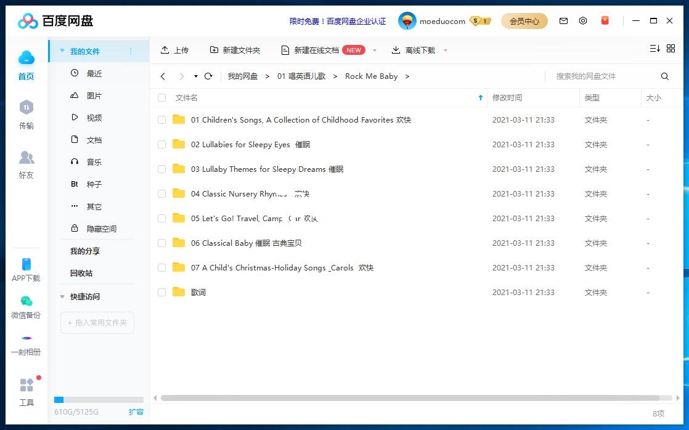Viewport: 689px width, 430px height.
Task: Open the 传输 transfer panel icon
Action: pyautogui.click(x=26, y=108)
